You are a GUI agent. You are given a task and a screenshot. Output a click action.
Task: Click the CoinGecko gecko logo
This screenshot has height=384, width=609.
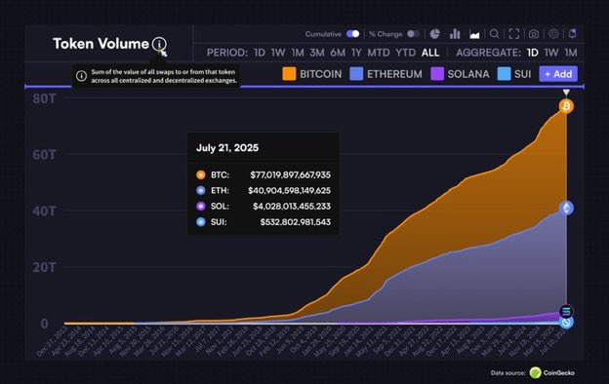(535, 372)
